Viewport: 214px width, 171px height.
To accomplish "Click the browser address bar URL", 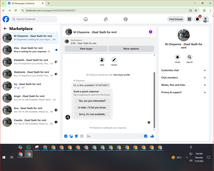I will (x=51, y=10).
